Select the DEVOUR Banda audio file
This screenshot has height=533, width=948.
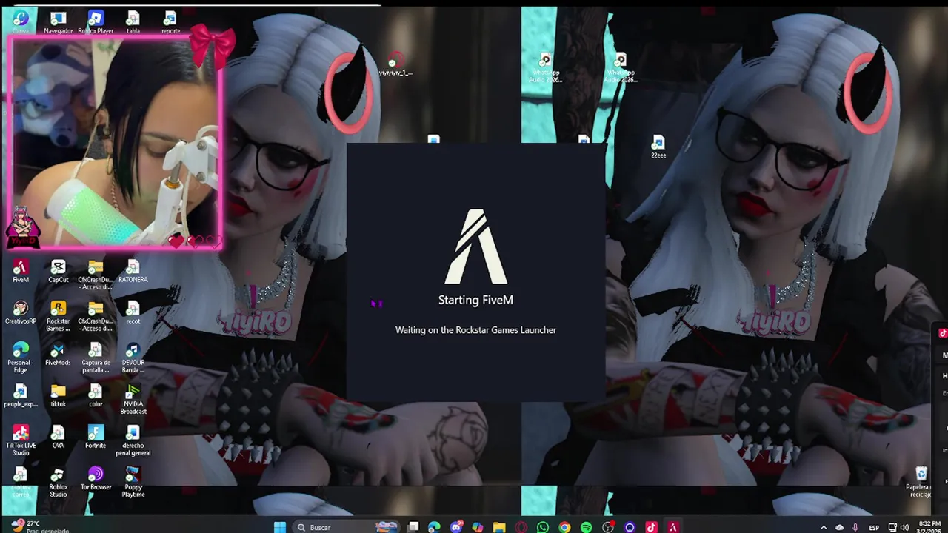pos(133,358)
